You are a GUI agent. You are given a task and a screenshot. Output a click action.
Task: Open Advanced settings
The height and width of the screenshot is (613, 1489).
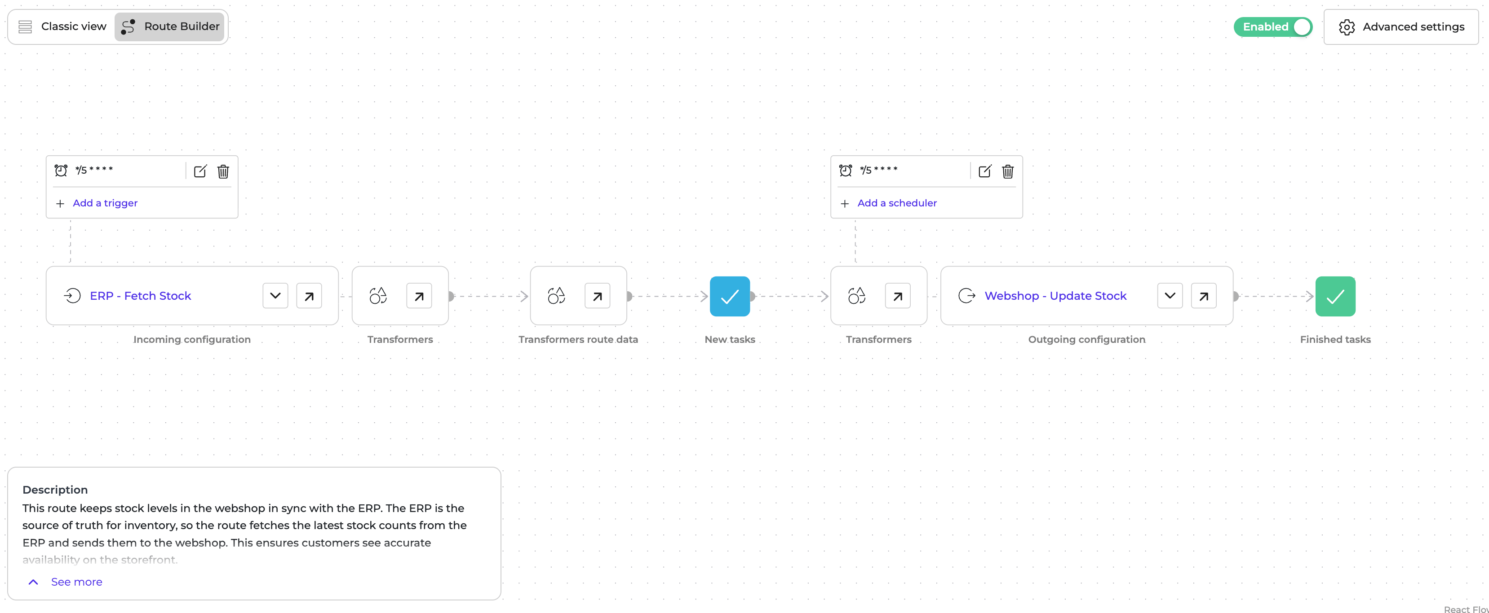[1401, 26]
